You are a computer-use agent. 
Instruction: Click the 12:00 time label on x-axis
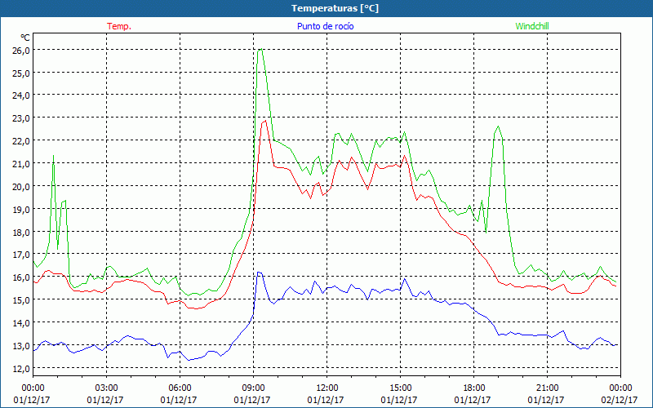(x=326, y=388)
